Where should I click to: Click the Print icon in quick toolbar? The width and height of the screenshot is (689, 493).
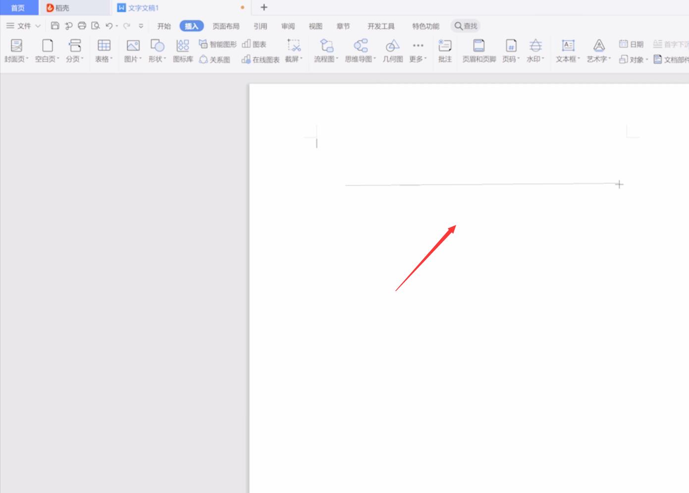point(82,26)
